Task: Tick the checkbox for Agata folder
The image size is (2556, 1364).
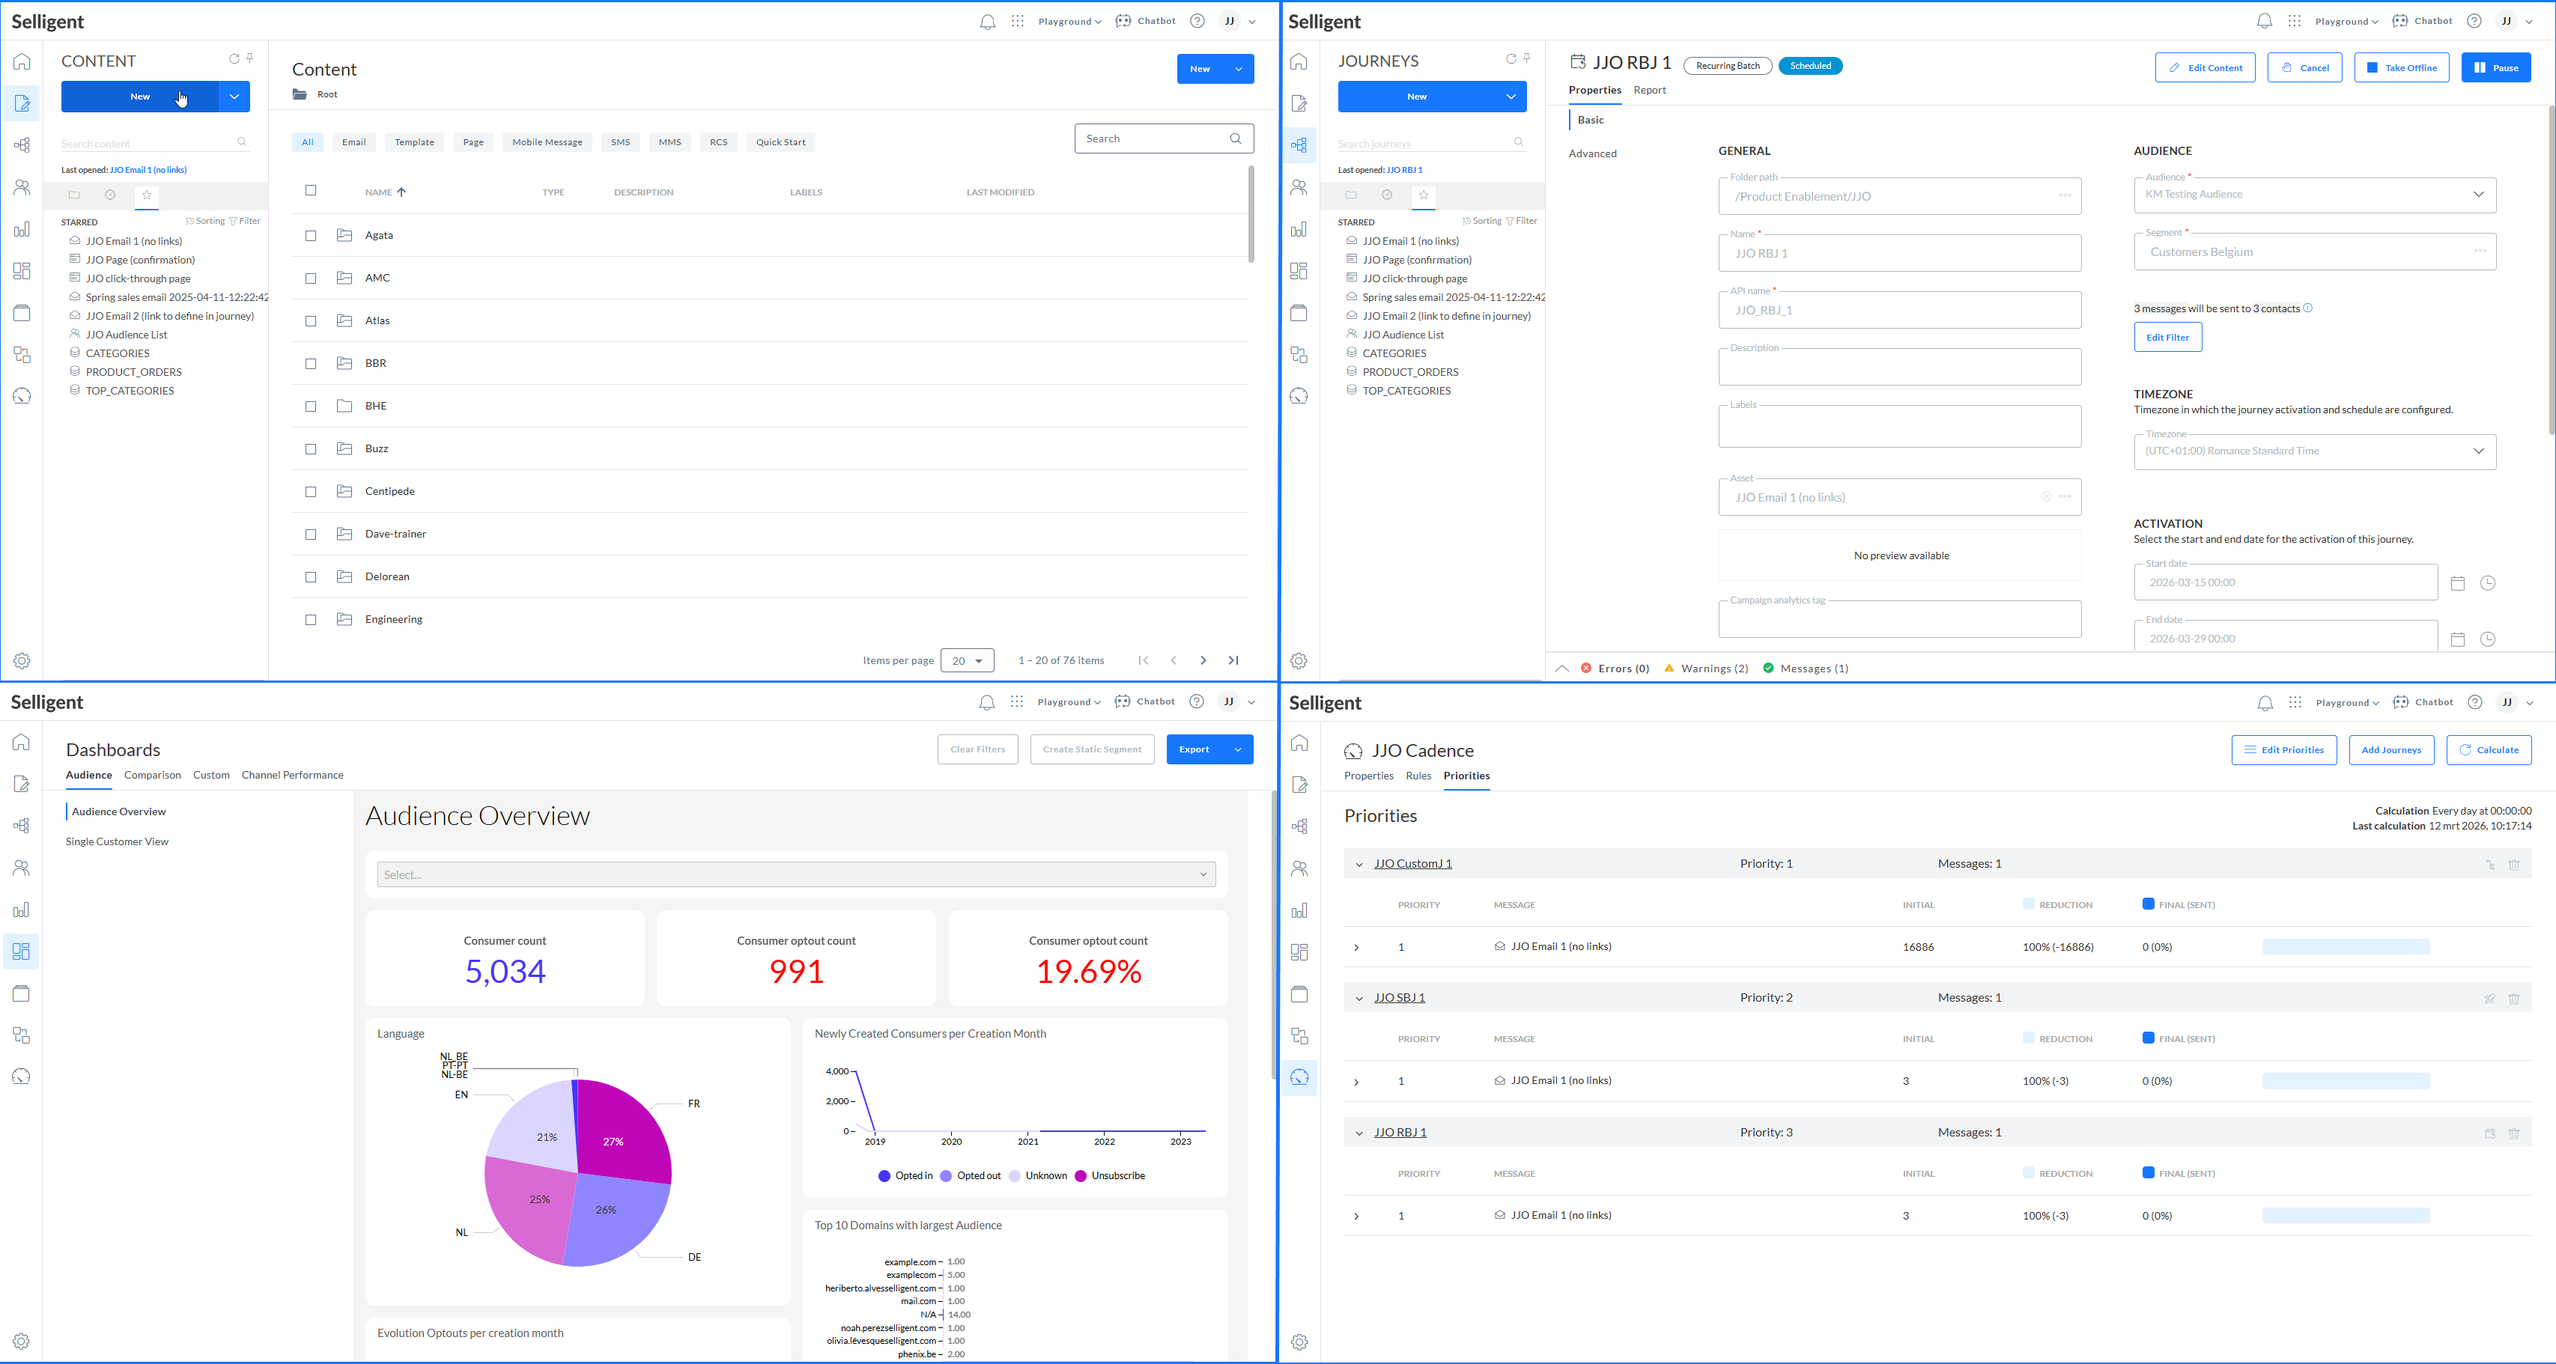Action: (311, 236)
